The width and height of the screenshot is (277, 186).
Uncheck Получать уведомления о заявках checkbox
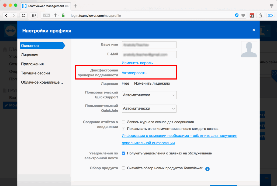123,153
